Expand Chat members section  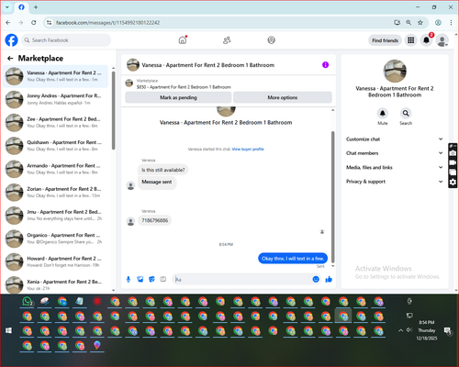tap(395, 153)
